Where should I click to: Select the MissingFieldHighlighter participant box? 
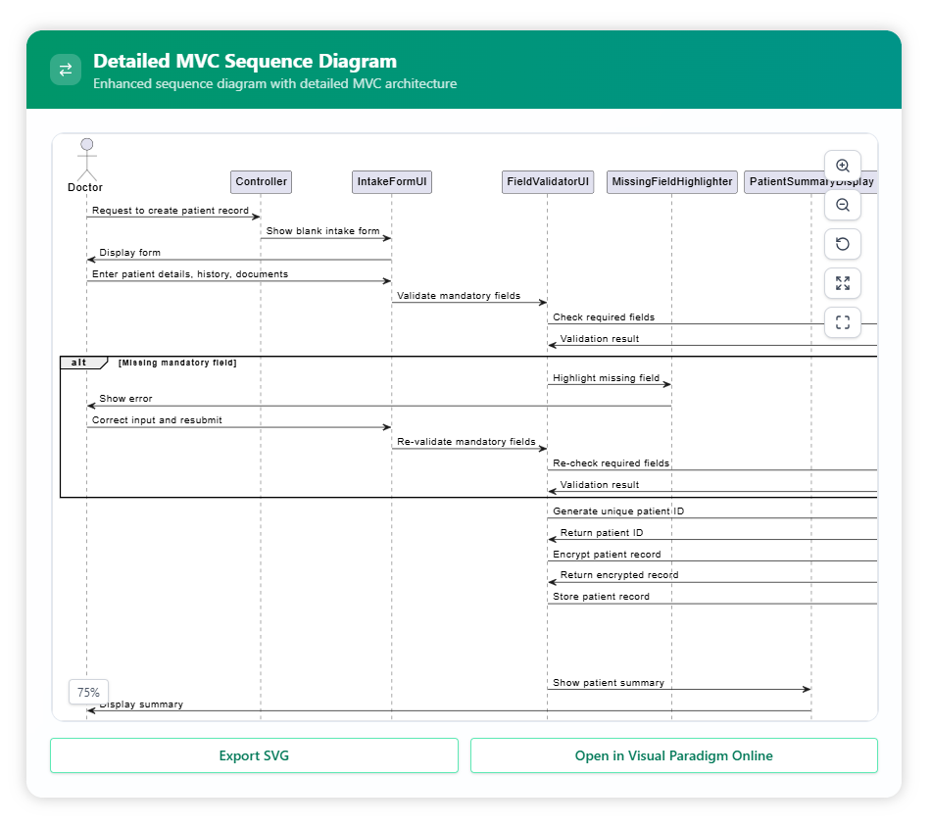(671, 181)
